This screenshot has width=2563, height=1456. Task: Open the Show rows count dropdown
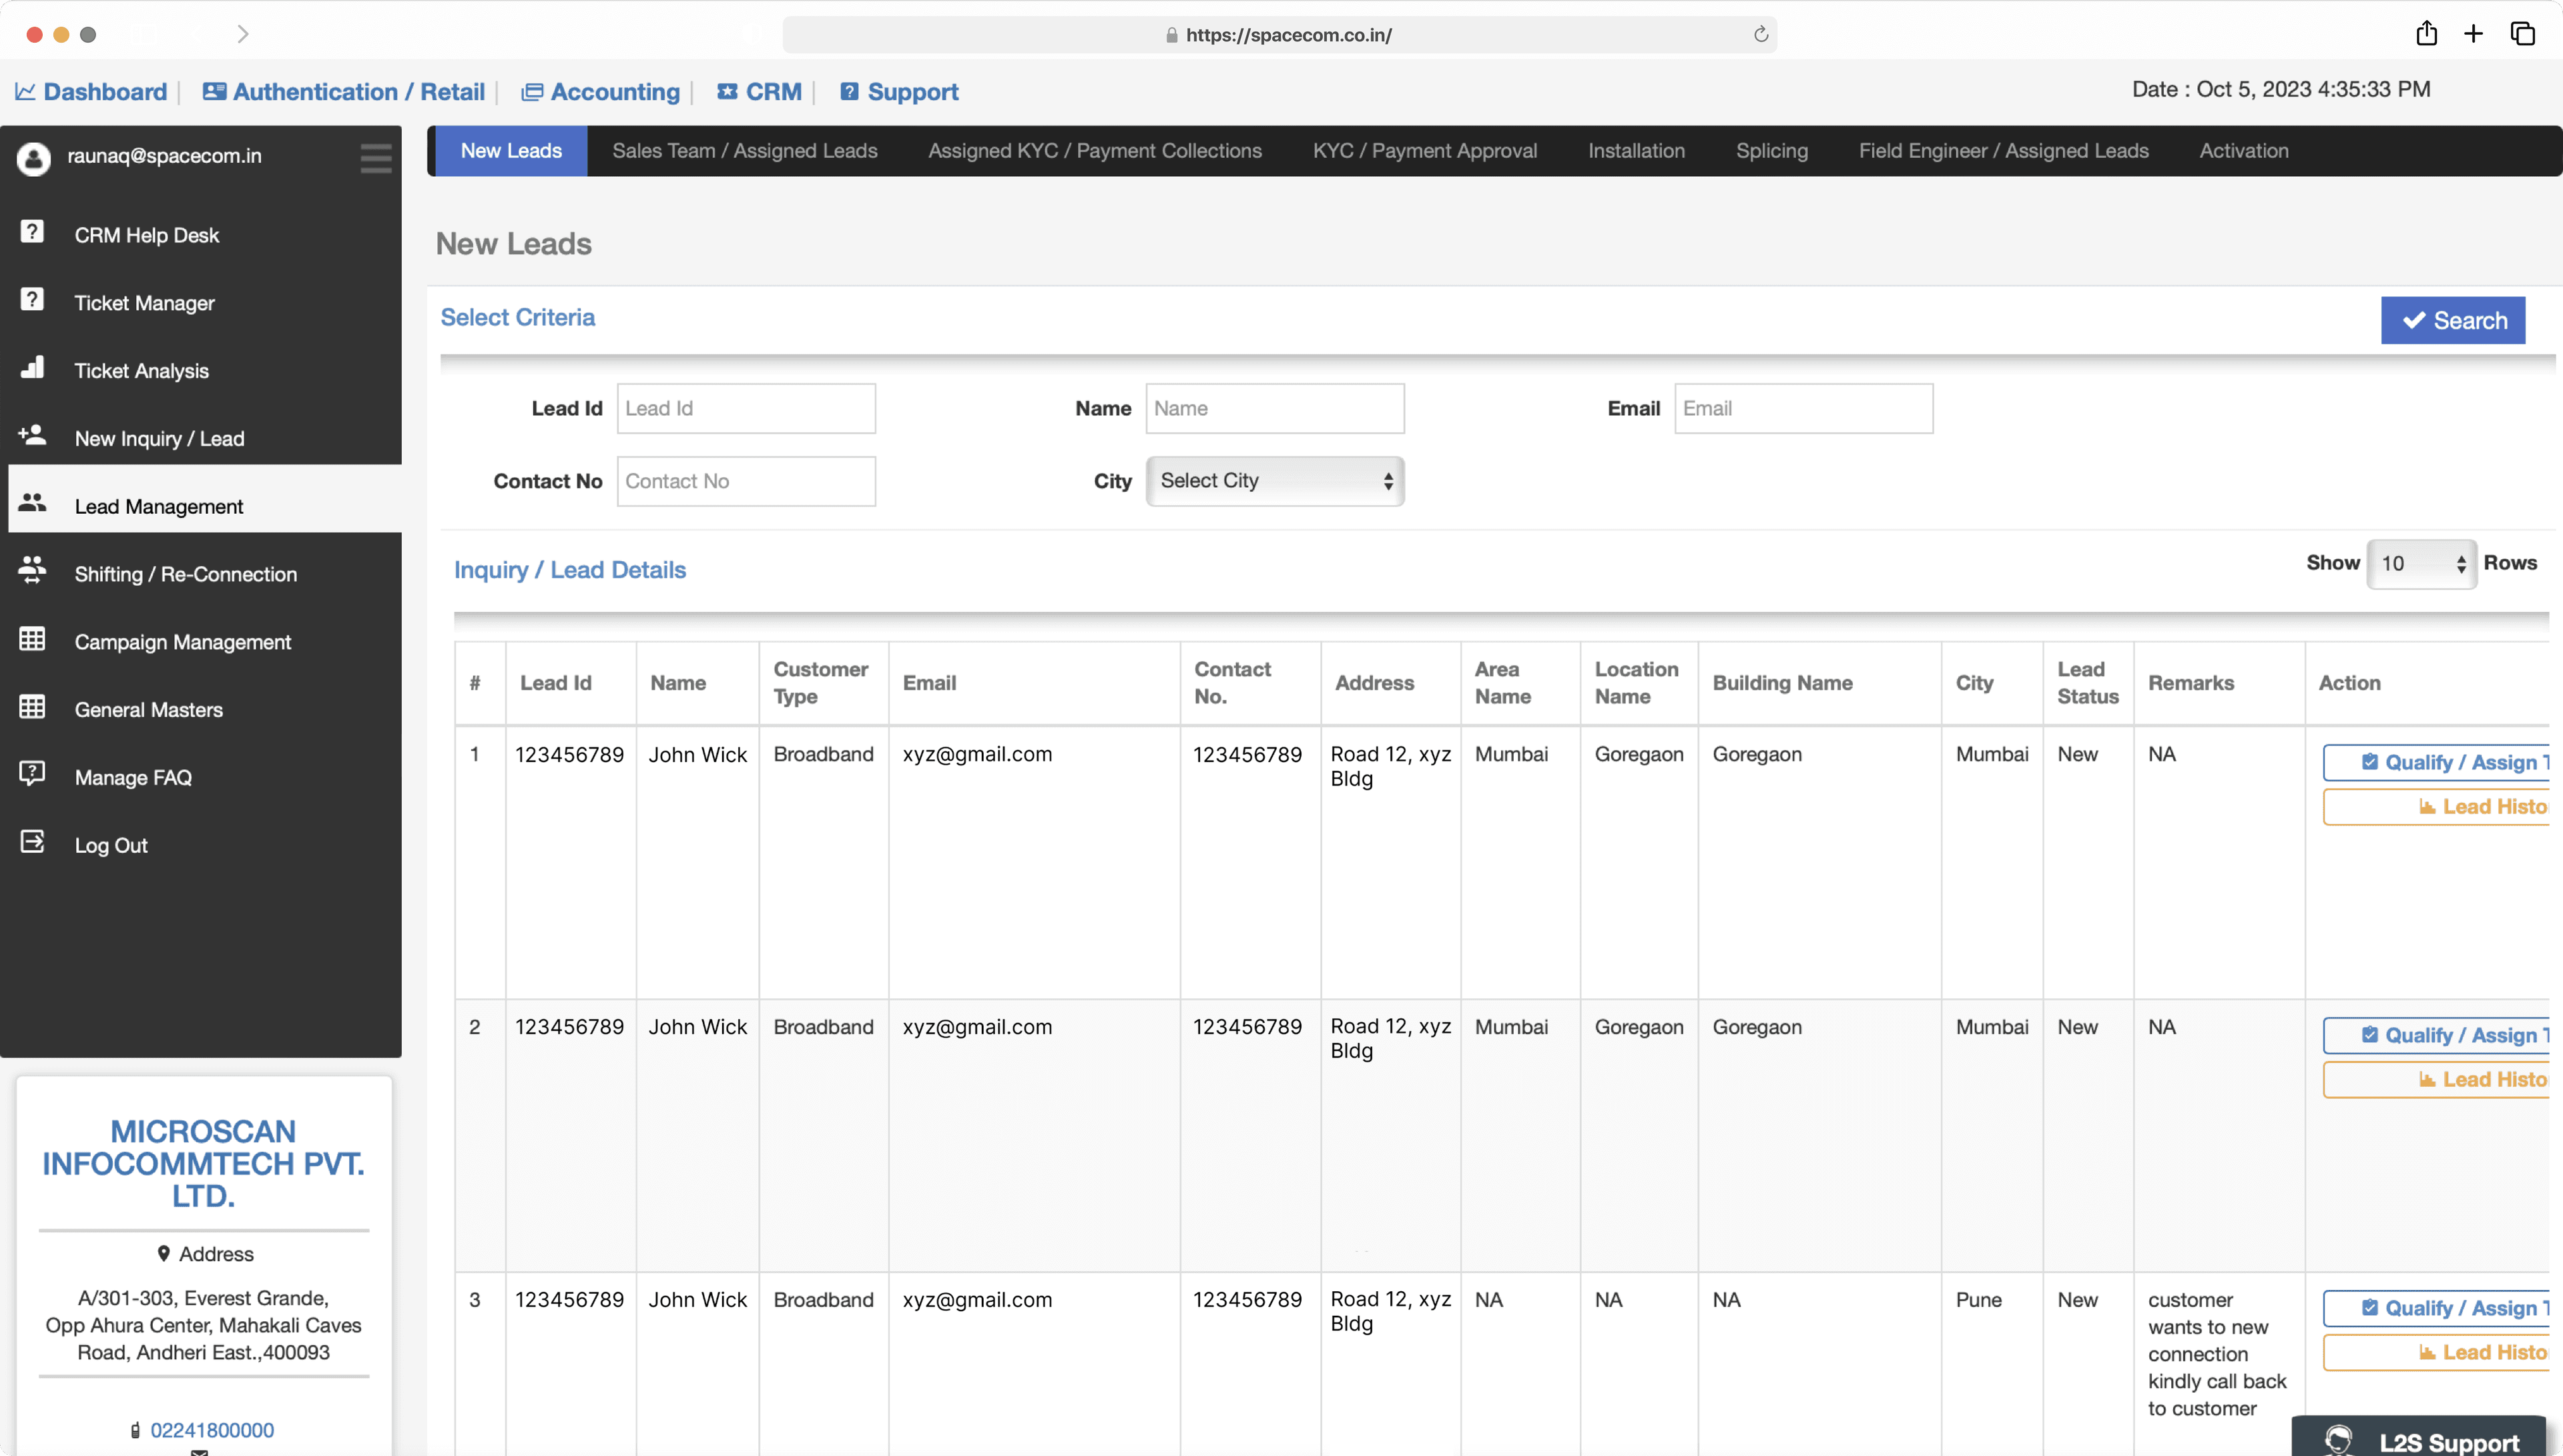(2421, 564)
